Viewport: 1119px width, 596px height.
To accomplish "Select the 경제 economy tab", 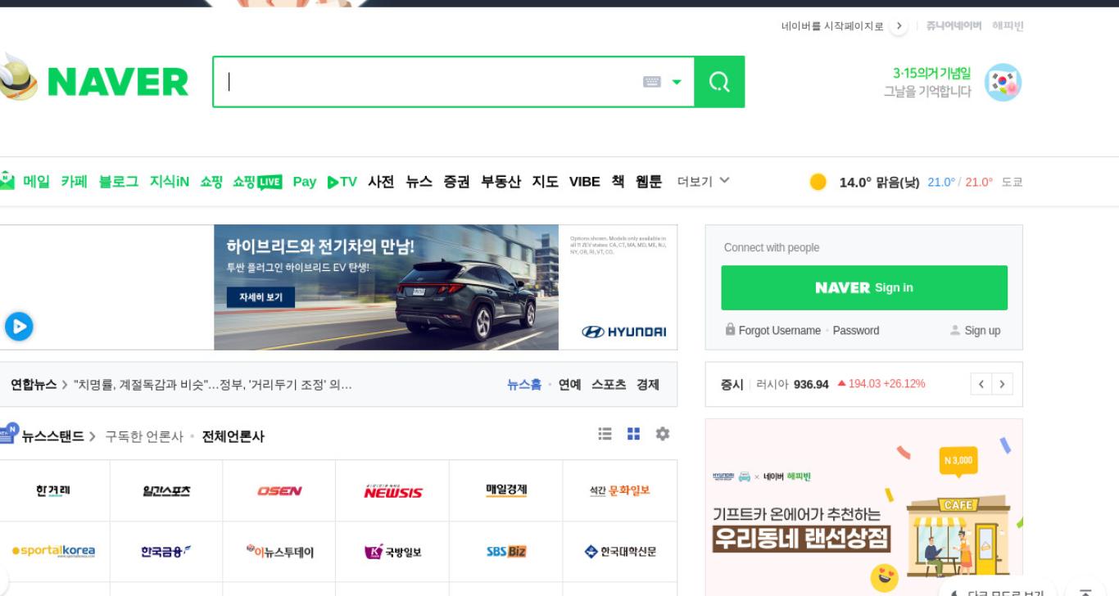I will tap(648, 385).
